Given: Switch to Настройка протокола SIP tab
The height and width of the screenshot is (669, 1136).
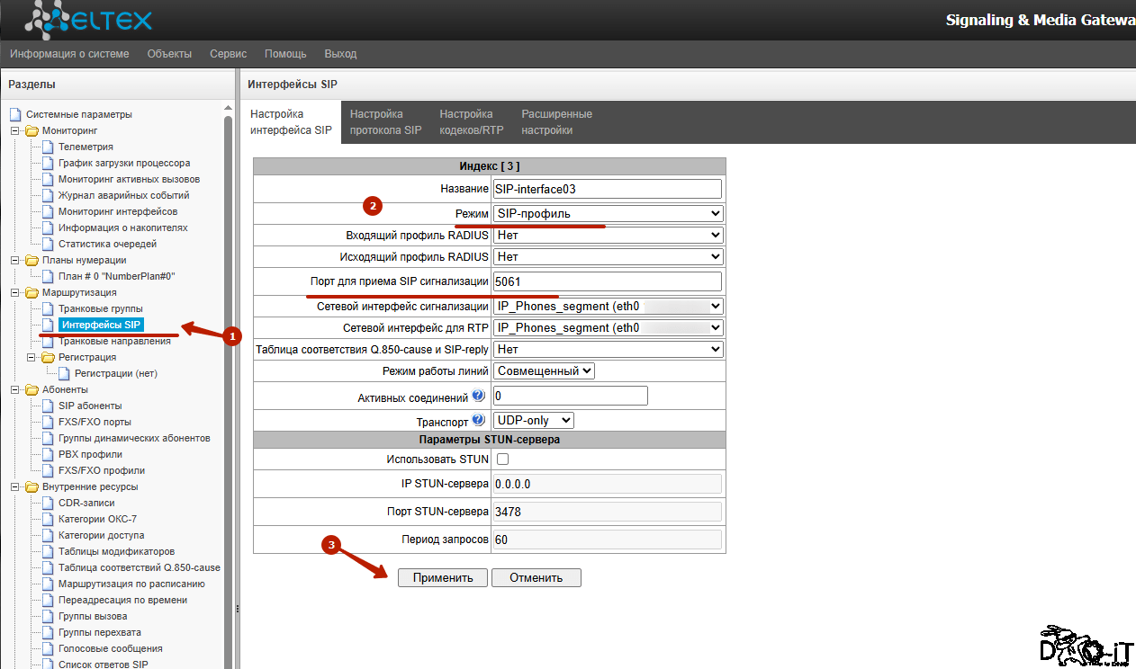Looking at the screenshot, I should [385, 122].
